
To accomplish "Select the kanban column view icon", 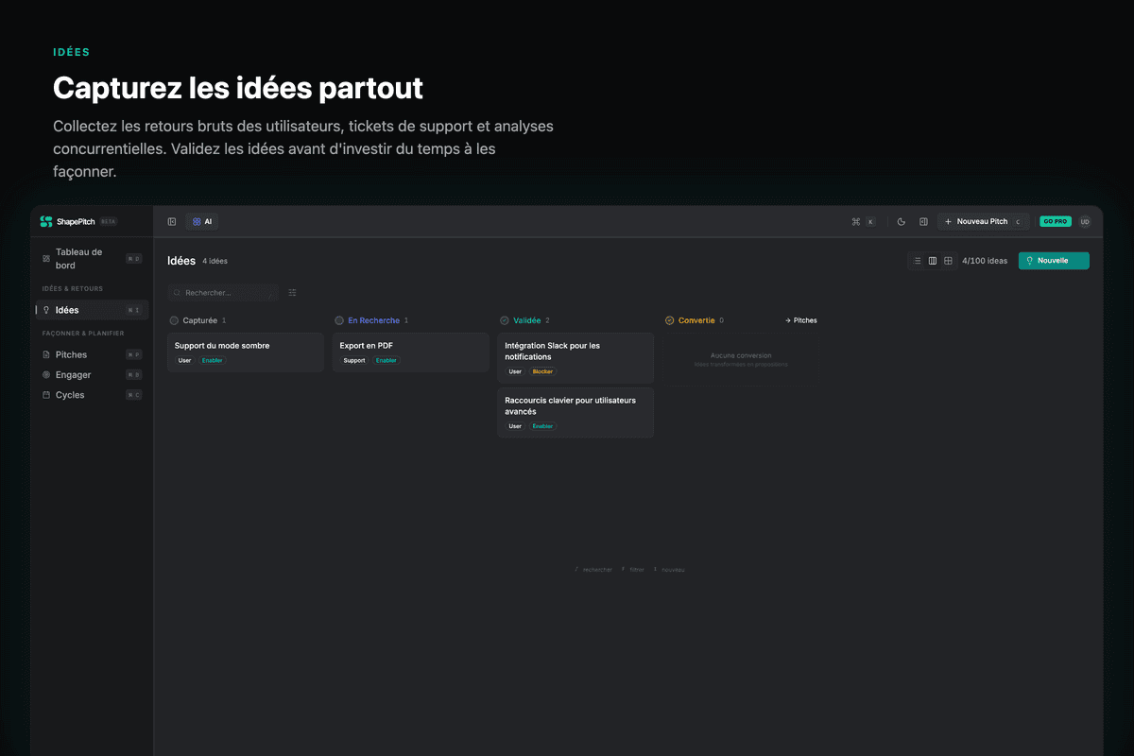I will [933, 261].
